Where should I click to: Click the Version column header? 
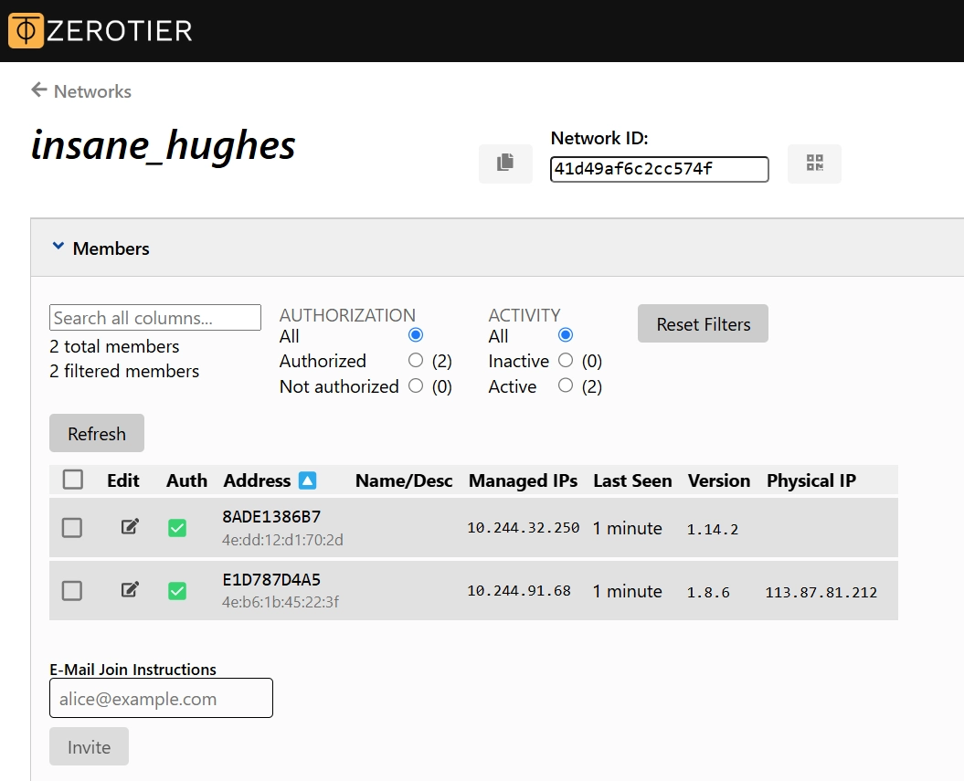coord(719,480)
